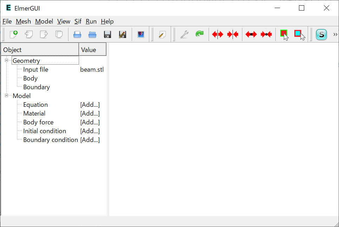This screenshot has height=227, width=339.
Task: Select the Geometry tree item
Action: point(26,61)
